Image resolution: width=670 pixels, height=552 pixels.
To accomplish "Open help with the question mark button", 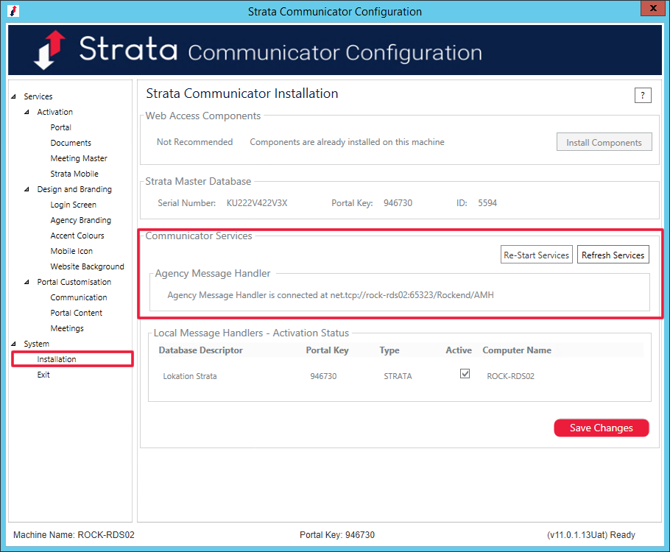I will click(x=643, y=95).
